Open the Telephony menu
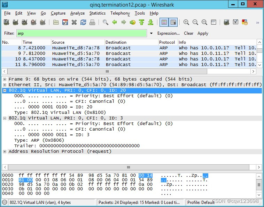The height and width of the screenshot is (207, 264). pyautogui.click(x=120, y=13)
